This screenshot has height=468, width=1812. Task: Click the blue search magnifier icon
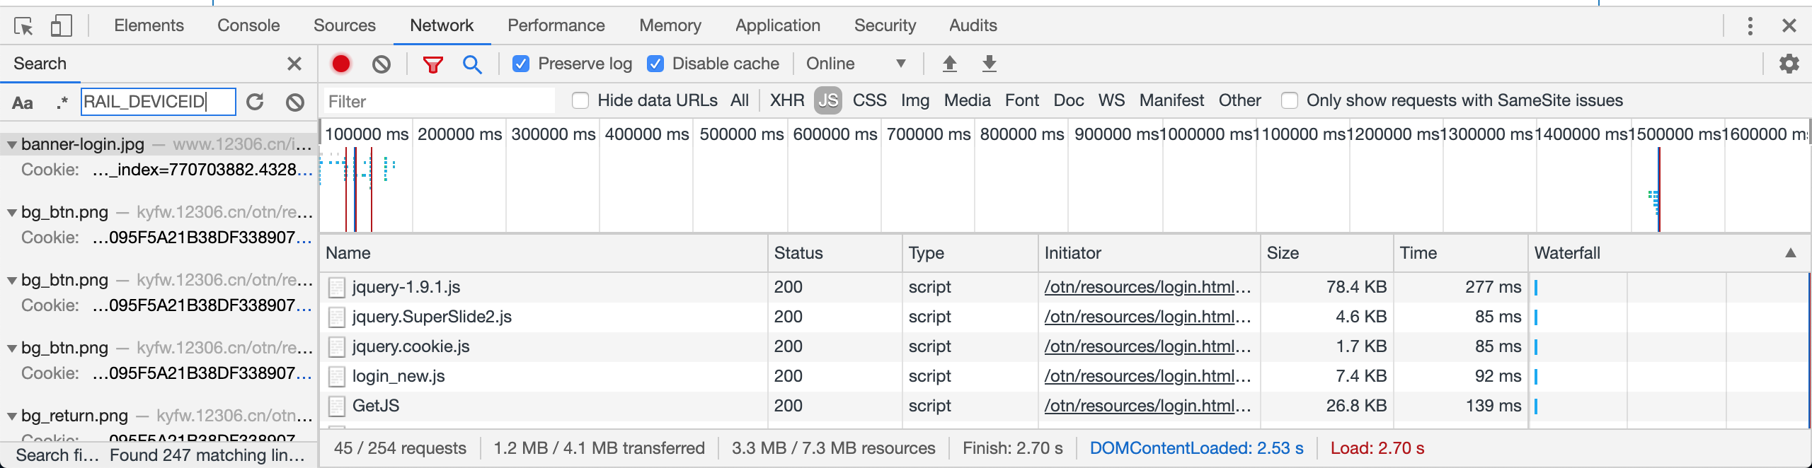(472, 64)
